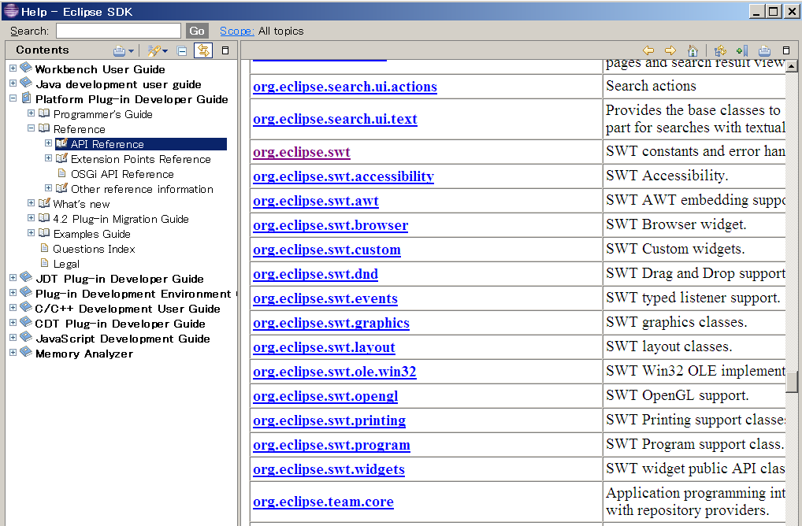Click inside the Search input field
The height and width of the screenshot is (526, 802).
coord(118,31)
